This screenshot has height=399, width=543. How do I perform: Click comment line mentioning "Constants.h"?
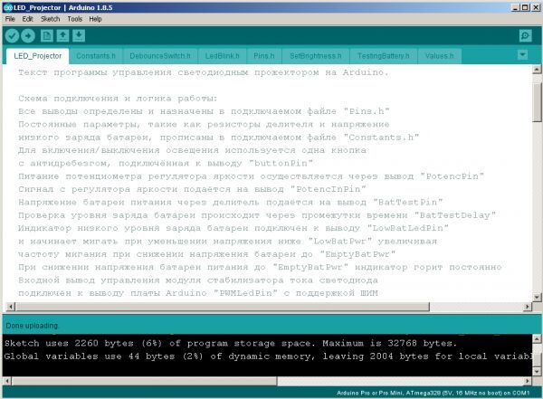pyautogui.click(x=218, y=138)
